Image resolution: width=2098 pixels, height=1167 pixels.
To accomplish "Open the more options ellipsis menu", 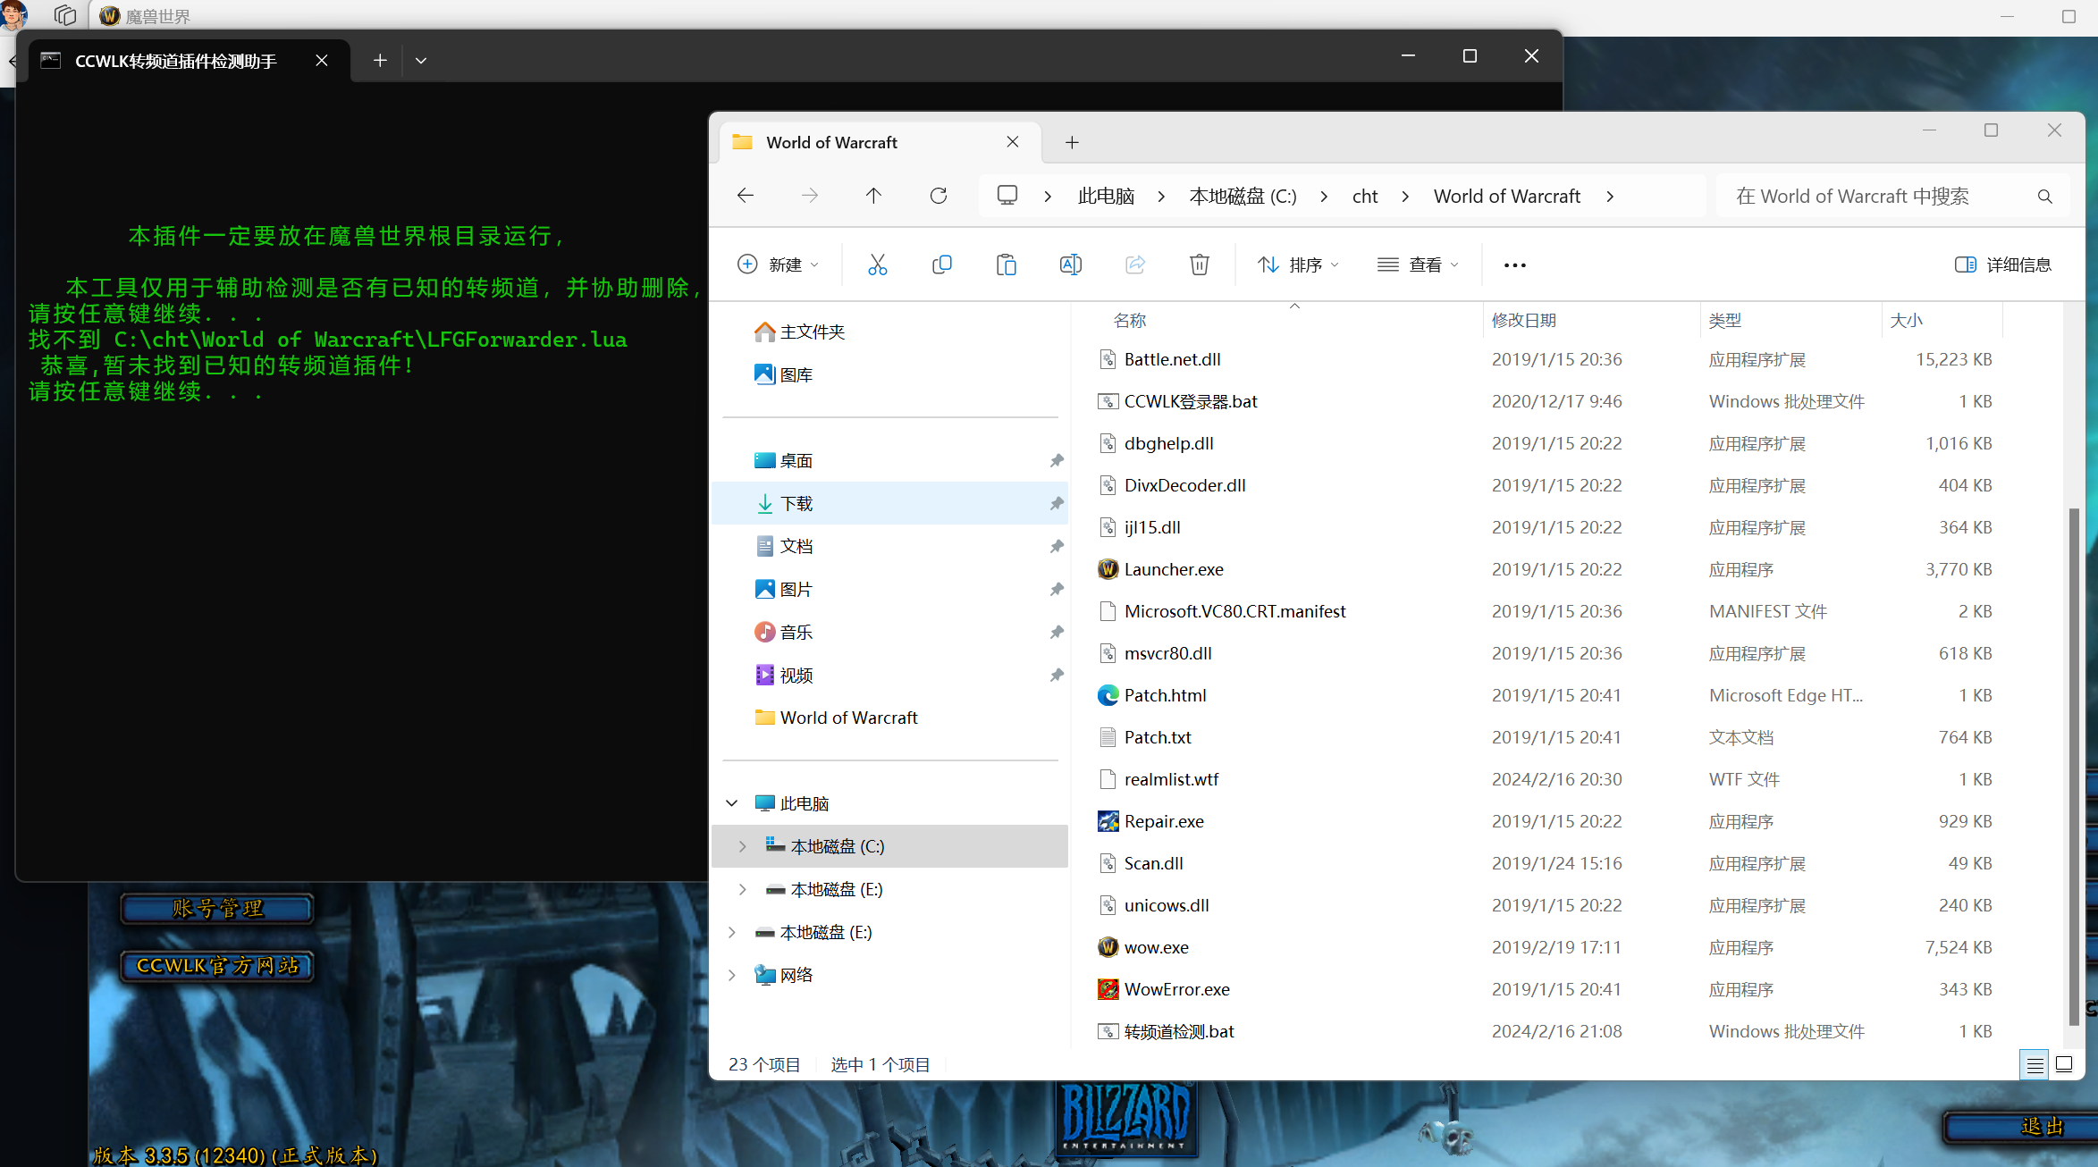I will 1514,264.
